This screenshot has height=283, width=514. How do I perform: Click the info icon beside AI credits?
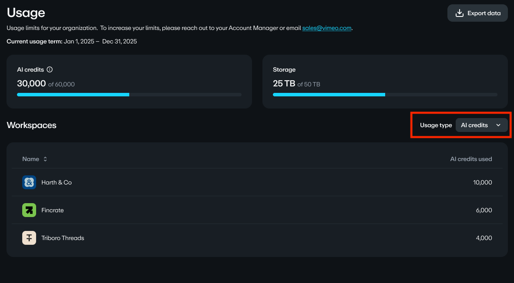(x=50, y=69)
